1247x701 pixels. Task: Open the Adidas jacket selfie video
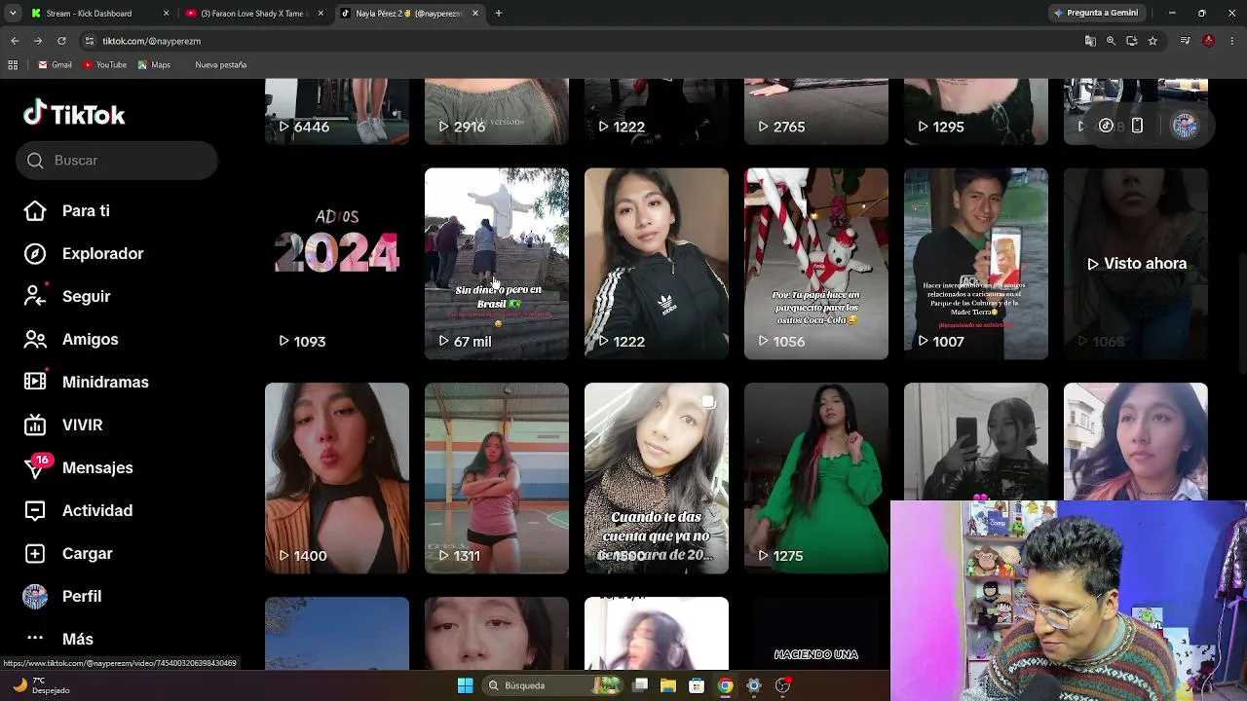(x=657, y=264)
